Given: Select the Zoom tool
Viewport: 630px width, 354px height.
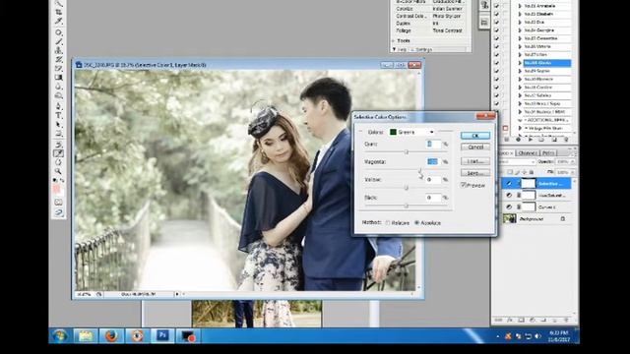Looking at the screenshot, I should point(59,171).
